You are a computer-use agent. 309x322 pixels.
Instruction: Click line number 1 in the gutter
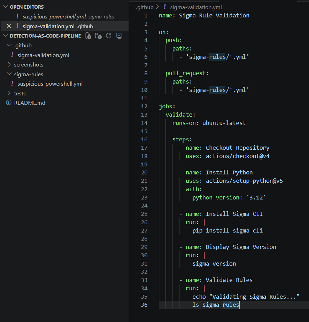[x=146, y=16]
